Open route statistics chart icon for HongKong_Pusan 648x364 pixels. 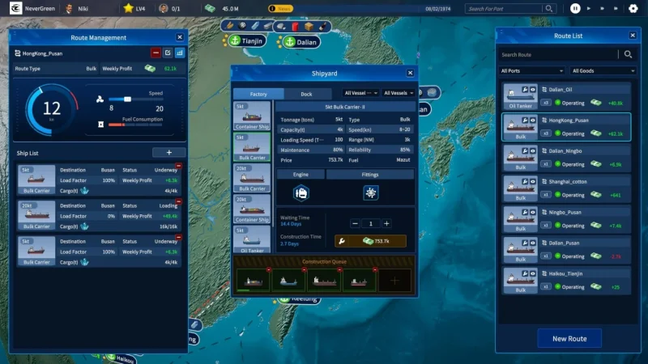(179, 53)
